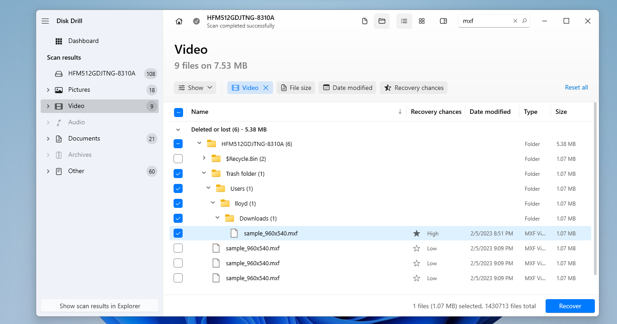This screenshot has height=324, width=617.
Task: Remove the Video filter chip
Action: click(x=266, y=88)
